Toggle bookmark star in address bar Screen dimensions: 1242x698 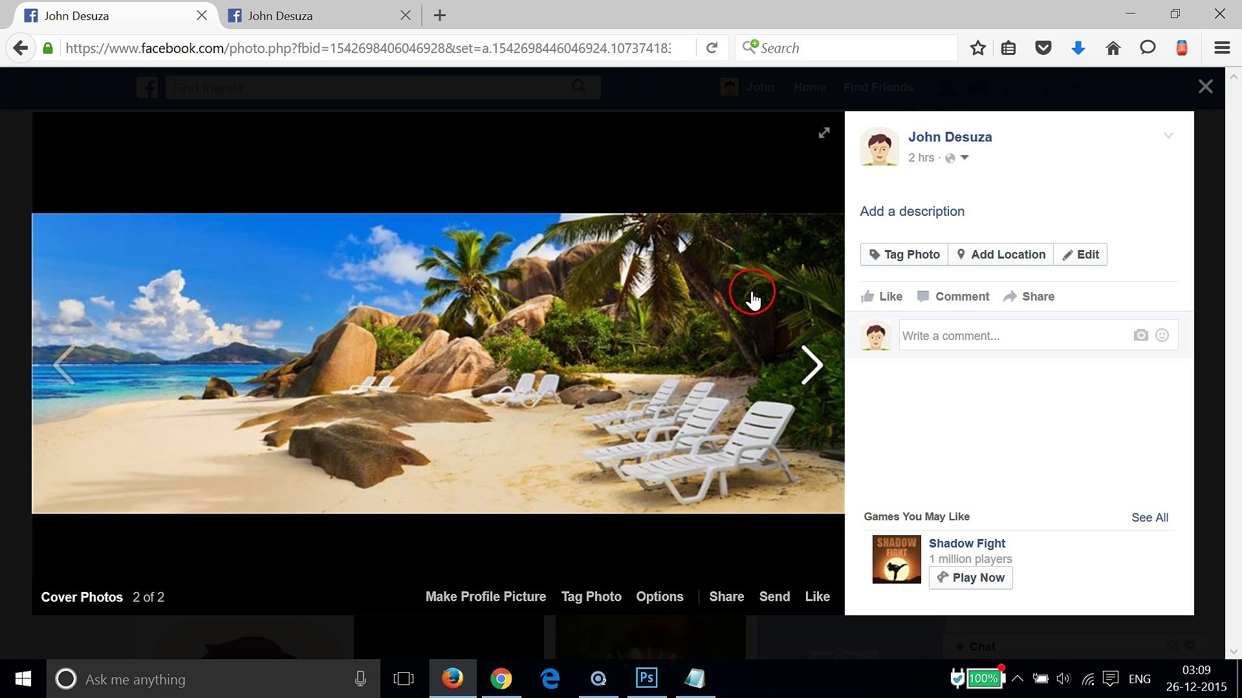coord(977,47)
